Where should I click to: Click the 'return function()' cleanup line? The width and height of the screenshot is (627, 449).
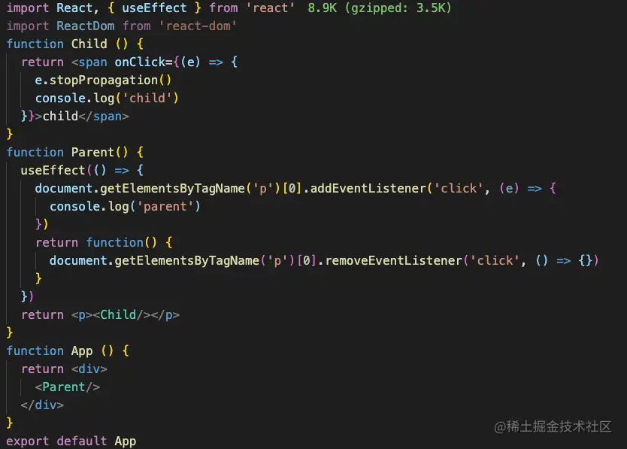pyautogui.click(x=104, y=242)
